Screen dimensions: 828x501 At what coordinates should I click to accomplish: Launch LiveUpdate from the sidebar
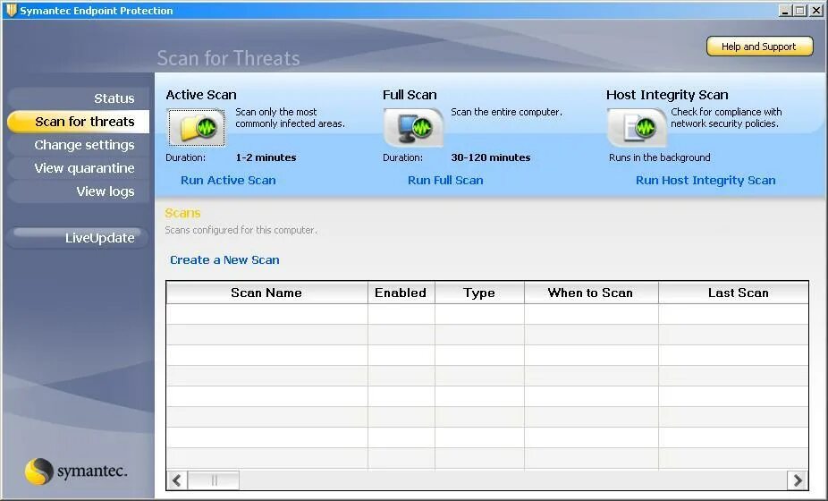(78, 237)
